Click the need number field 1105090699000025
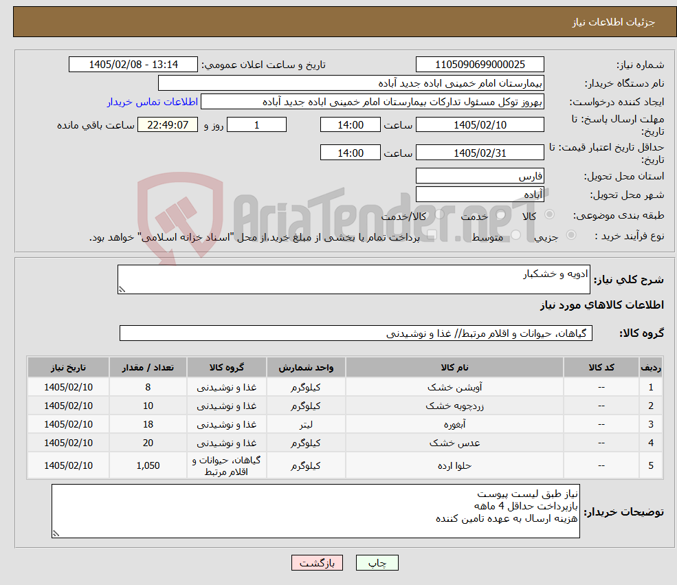The height and width of the screenshot is (585, 677). point(480,65)
